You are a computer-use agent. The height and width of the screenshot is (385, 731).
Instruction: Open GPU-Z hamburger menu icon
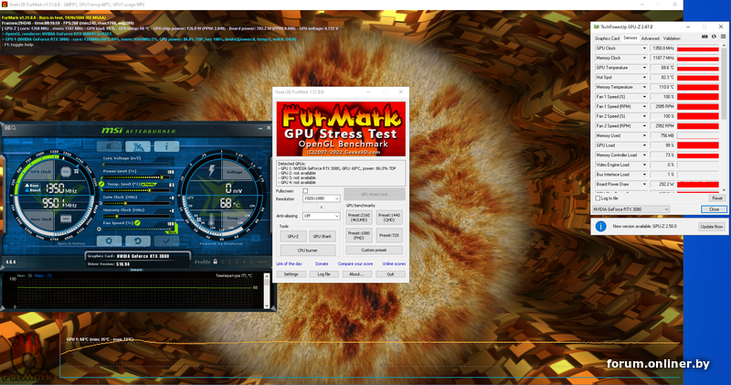point(723,37)
